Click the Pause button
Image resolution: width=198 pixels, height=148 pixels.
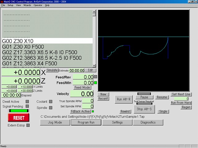click(x=144, y=97)
